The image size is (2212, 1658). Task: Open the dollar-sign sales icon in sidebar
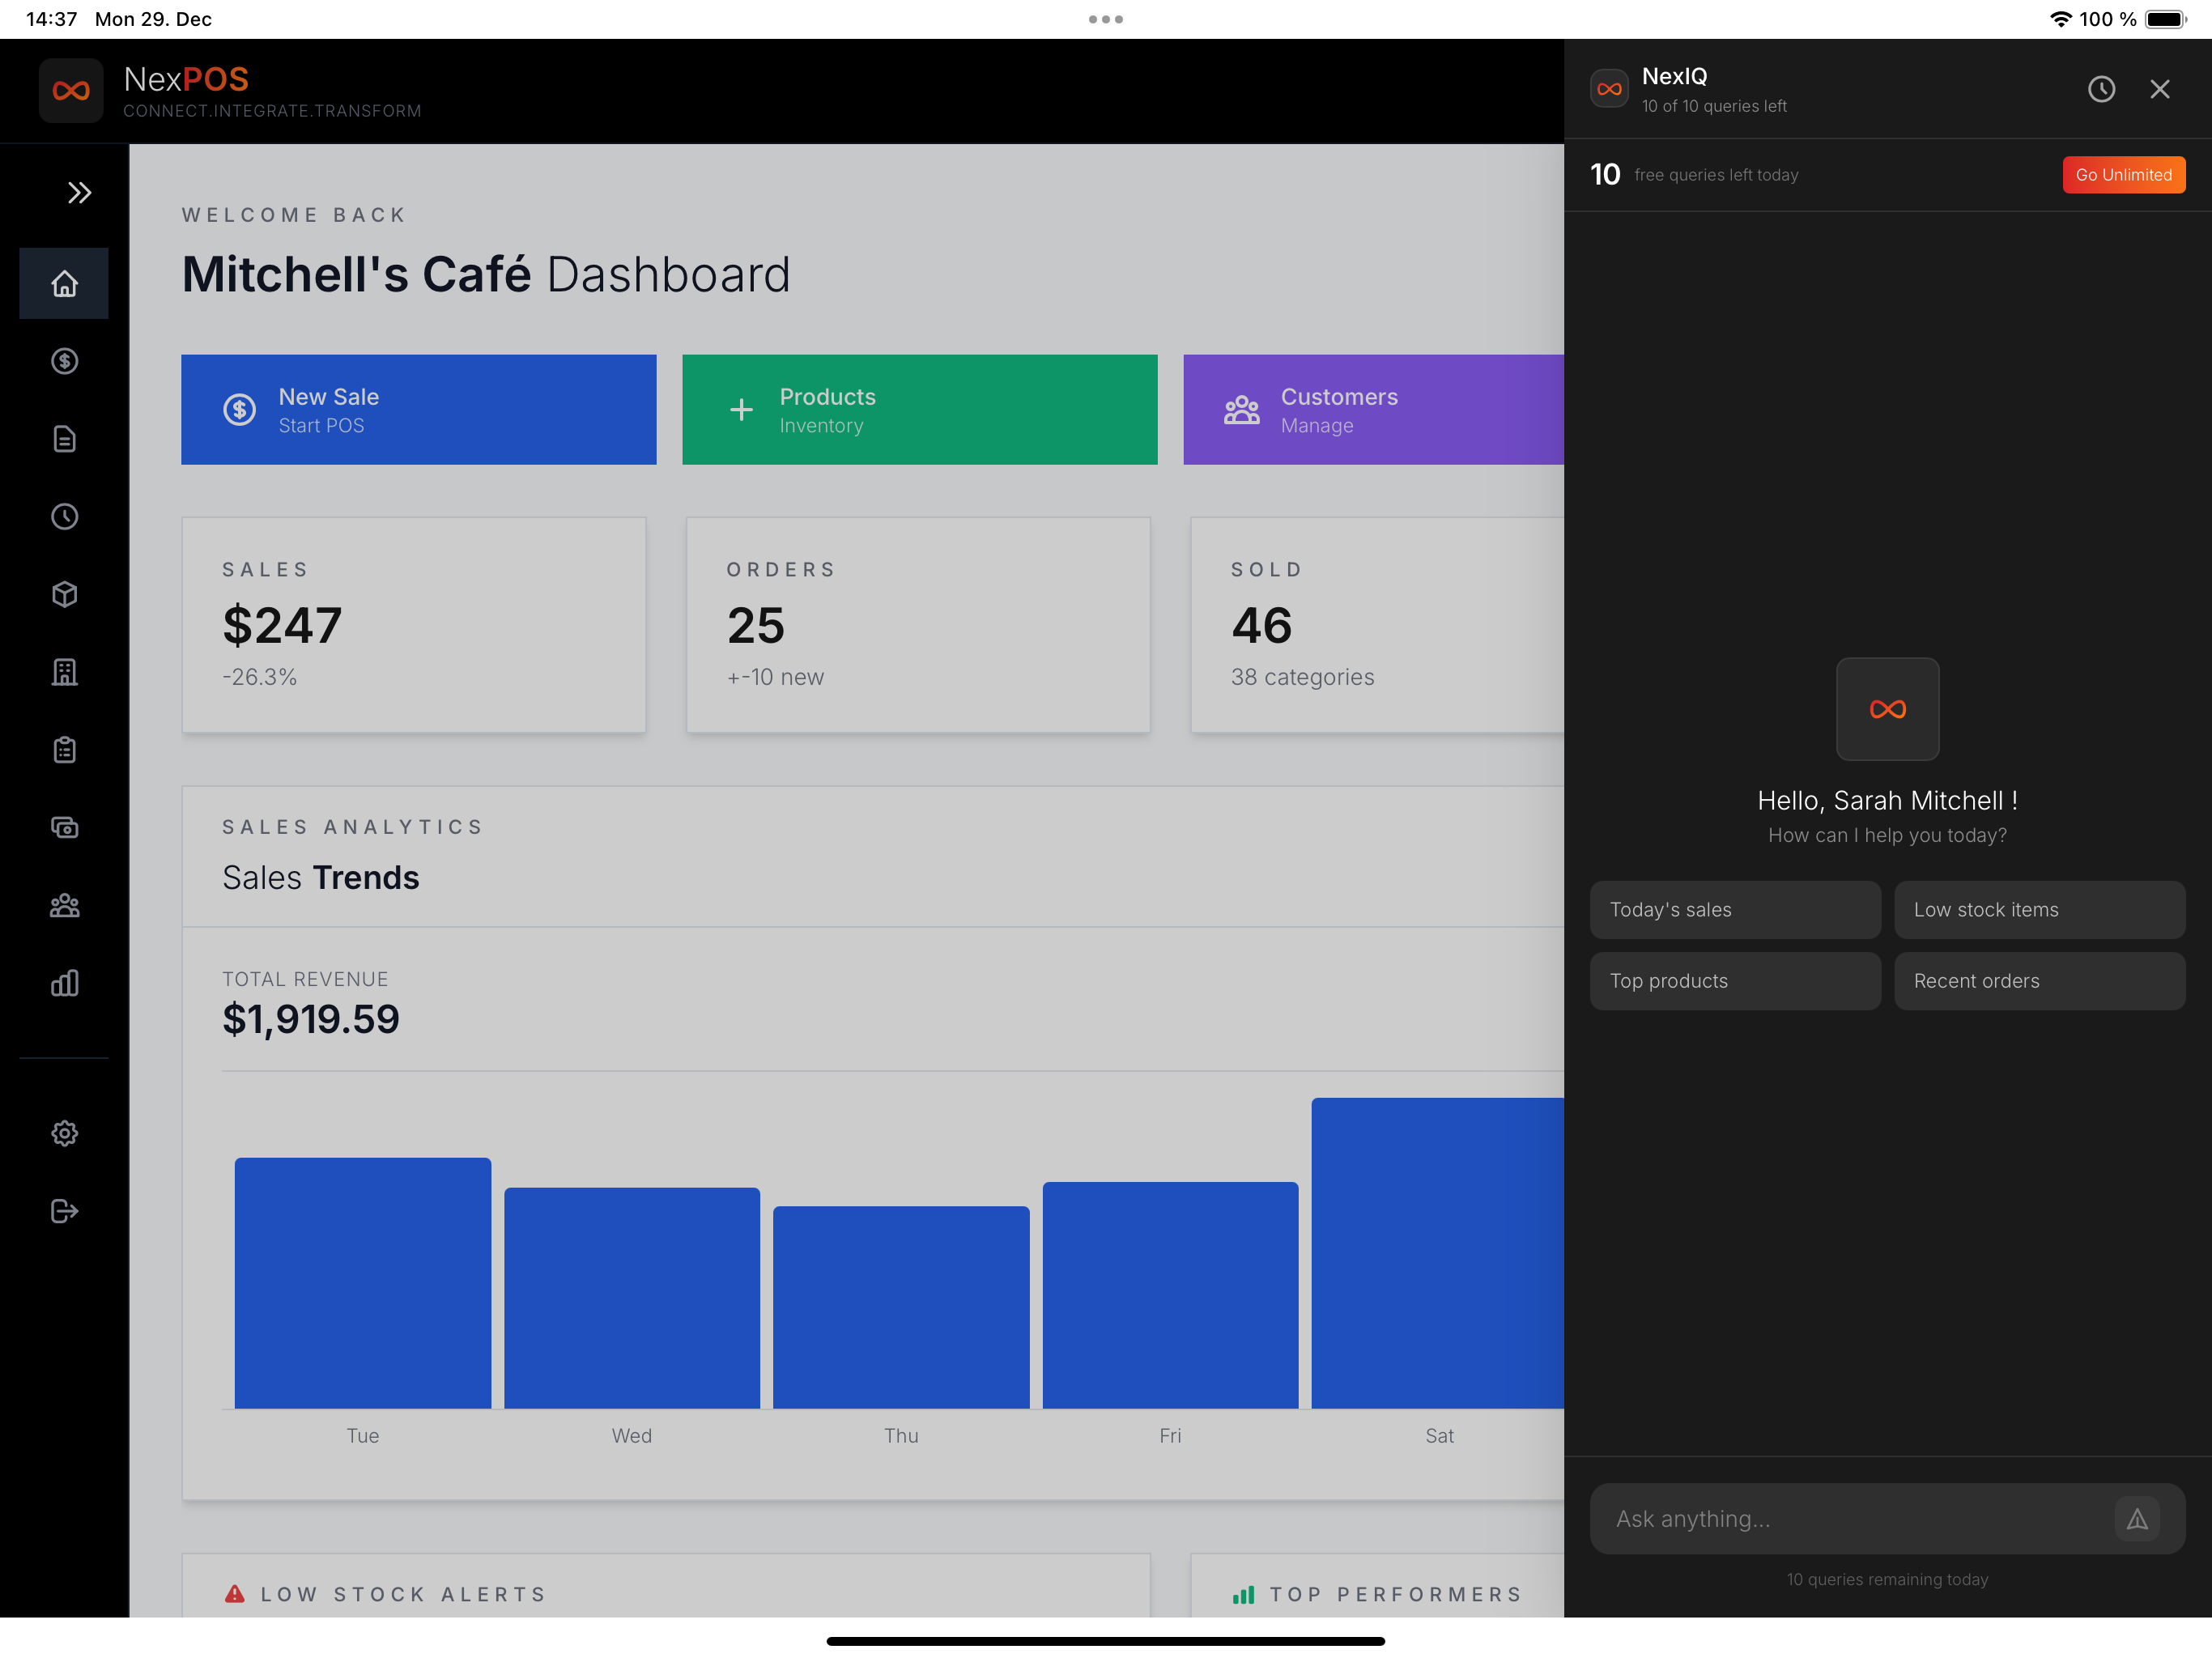tap(64, 361)
